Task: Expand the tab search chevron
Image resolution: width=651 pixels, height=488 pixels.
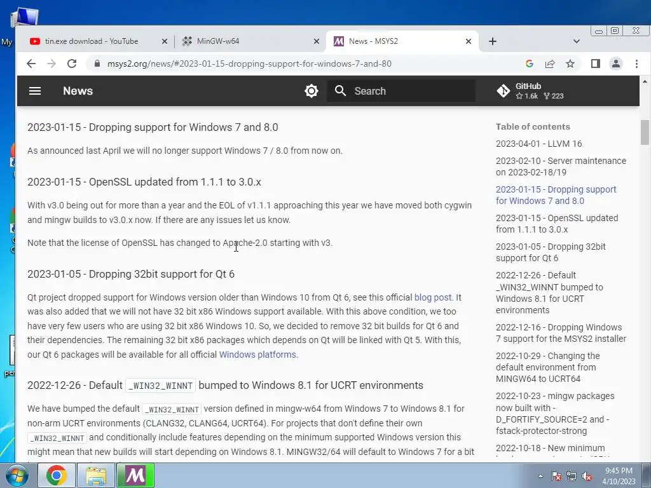Action: [x=576, y=41]
